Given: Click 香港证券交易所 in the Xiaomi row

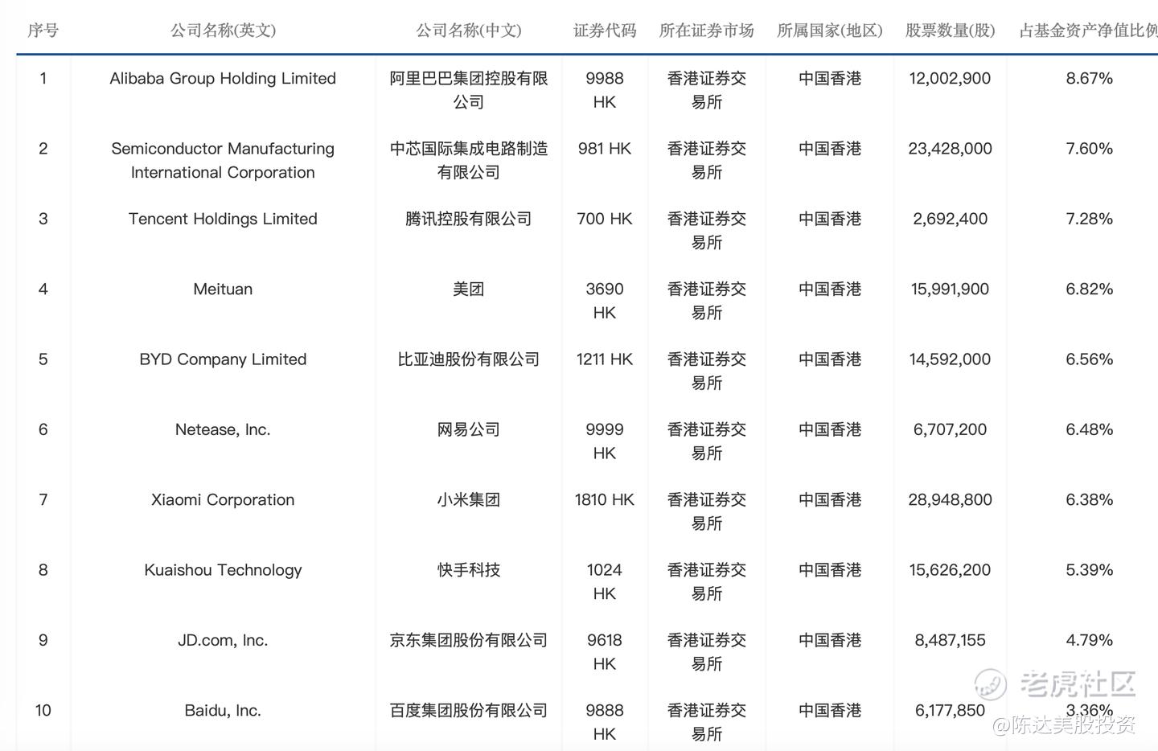Looking at the screenshot, I should tap(707, 511).
